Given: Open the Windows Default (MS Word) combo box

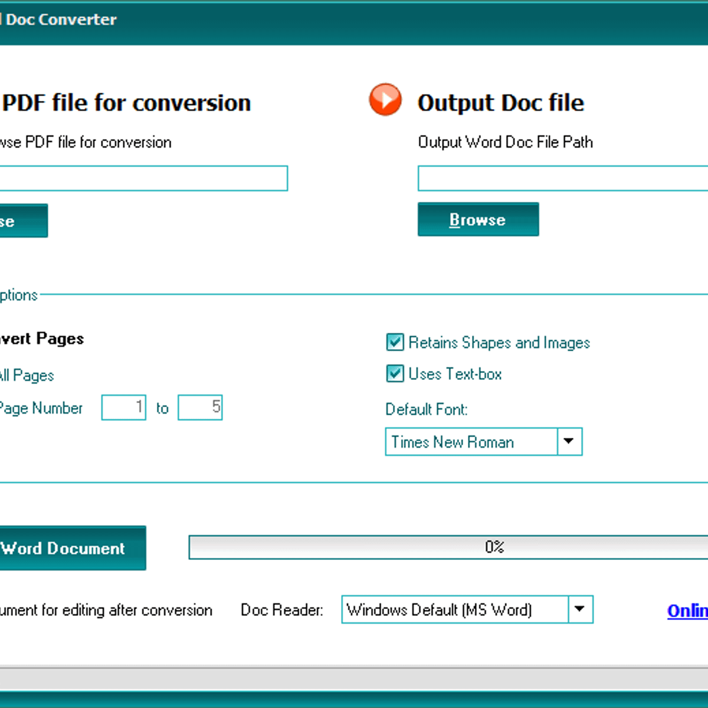Looking at the screenshot, I should pyautogui.click(x=460, y=609).
